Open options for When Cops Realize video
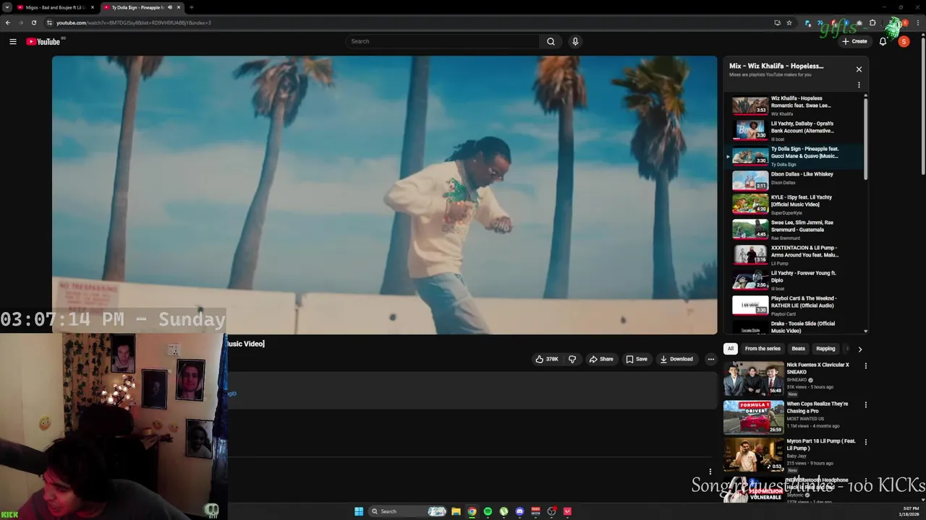The image size is (926, 520). (865, 405)
